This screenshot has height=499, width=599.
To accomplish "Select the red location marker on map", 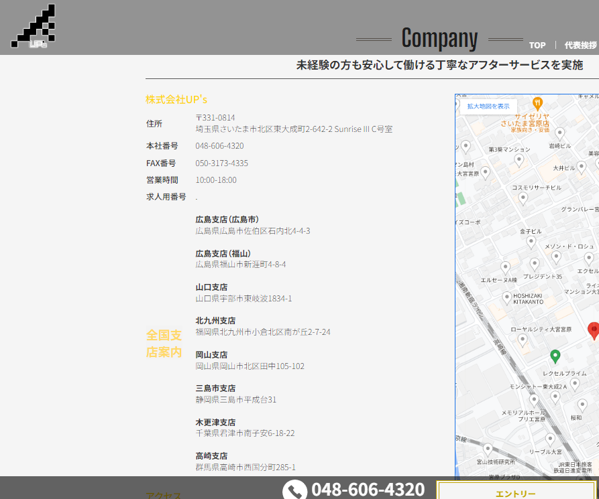I will 594,330.
